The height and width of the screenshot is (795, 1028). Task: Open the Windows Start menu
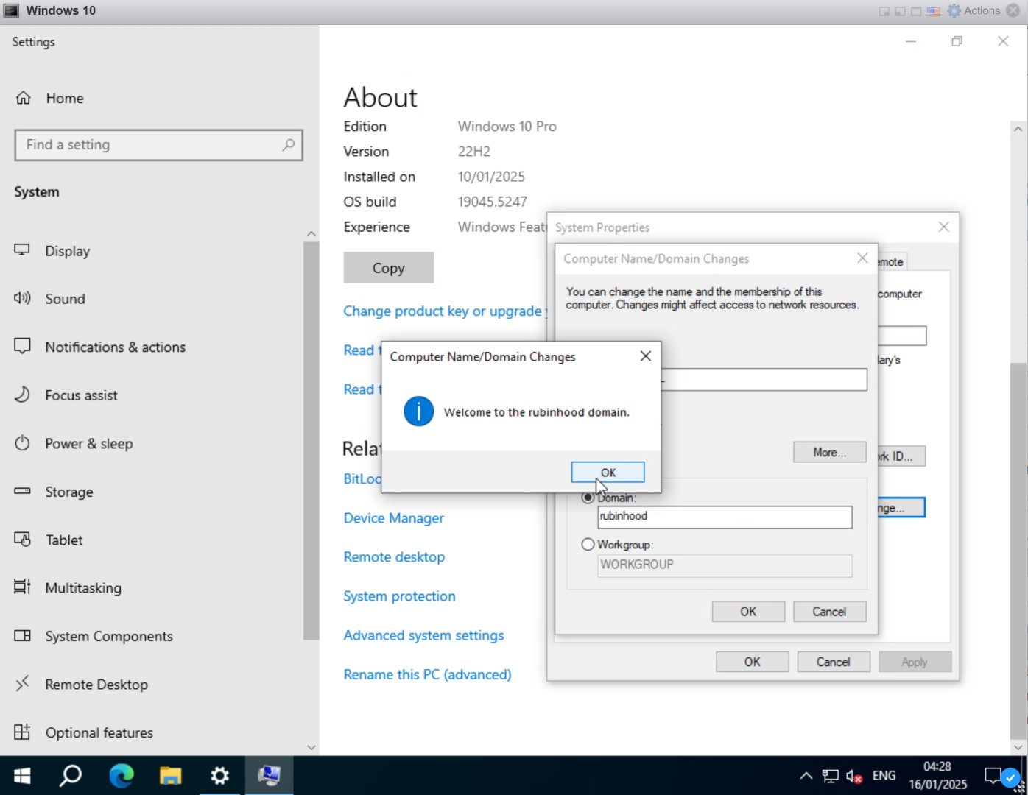point(22,776)
